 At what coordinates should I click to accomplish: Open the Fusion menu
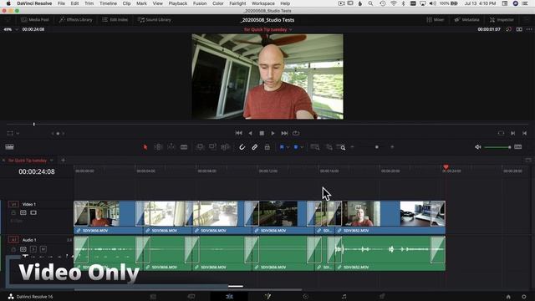(x=200, y=3)
